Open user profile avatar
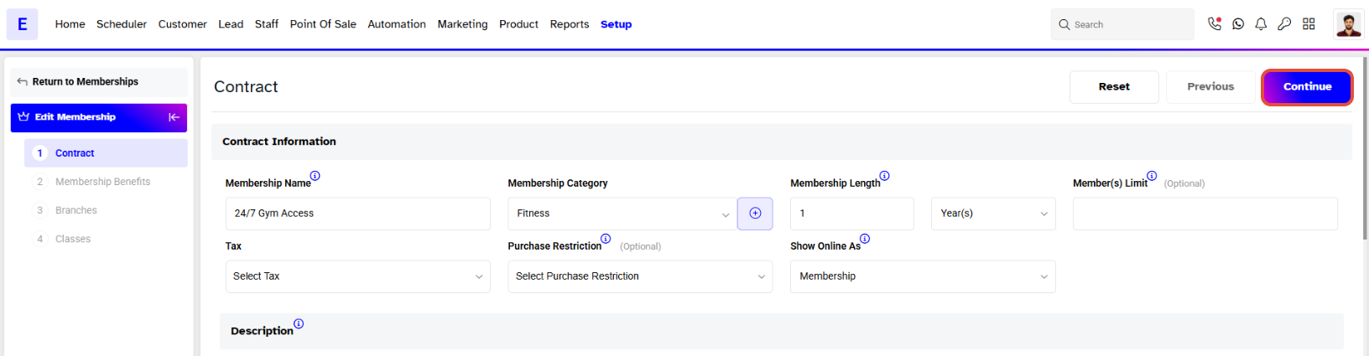The height and width of the screenshot is (356, 1369). (x=1348, y=24)
